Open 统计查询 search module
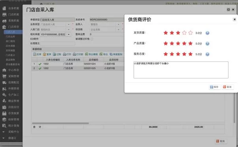 coord(11,126)
